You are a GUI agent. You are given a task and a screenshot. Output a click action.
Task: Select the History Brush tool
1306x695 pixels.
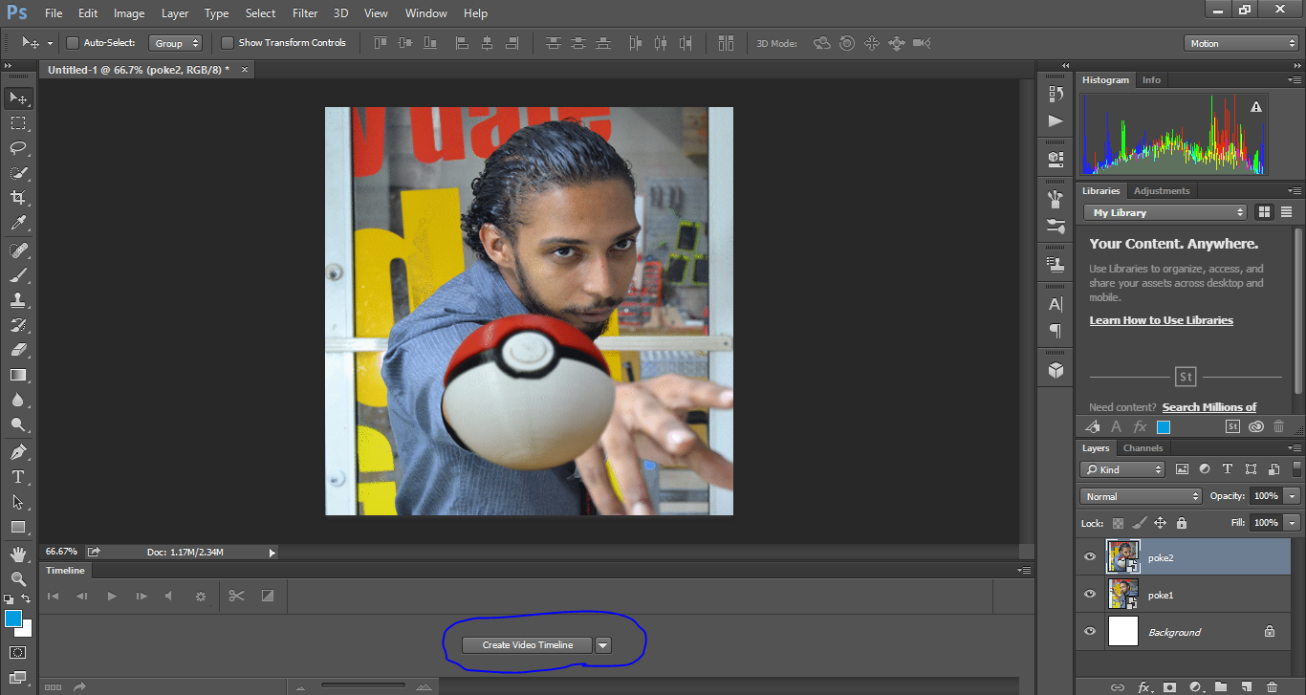[18, 325]
